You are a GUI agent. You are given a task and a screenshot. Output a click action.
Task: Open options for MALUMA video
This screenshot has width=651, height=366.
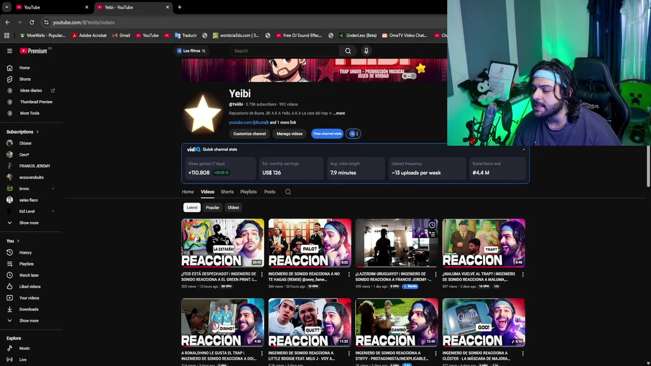click(x=523, y=274)
